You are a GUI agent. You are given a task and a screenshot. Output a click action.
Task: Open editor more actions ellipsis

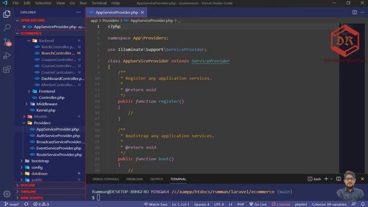pos(362,12)
